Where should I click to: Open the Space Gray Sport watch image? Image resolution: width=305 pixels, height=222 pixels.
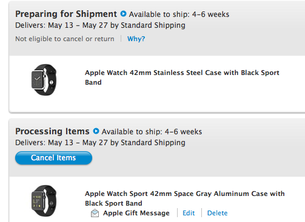(x=44, y=201)
